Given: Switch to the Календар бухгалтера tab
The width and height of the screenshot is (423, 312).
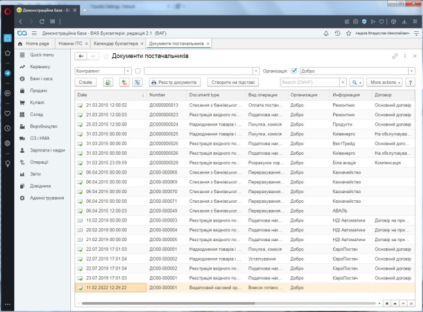Looking at the screenshot, I should coord(116,44).
